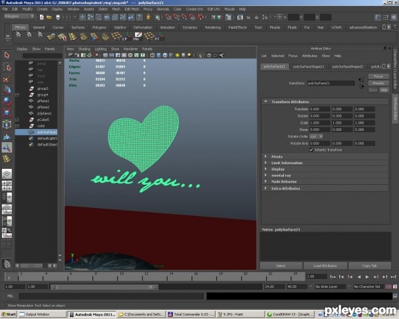Screen dimensions: 399x319
Task: Click the Load Attributes button
Action: tap(325, 266)
